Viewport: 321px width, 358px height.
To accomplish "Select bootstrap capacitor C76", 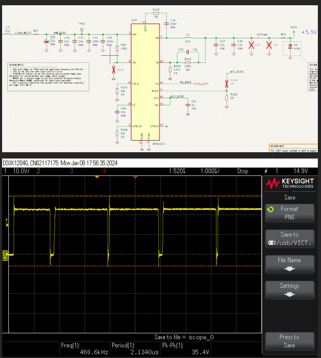I will point(167,24).
